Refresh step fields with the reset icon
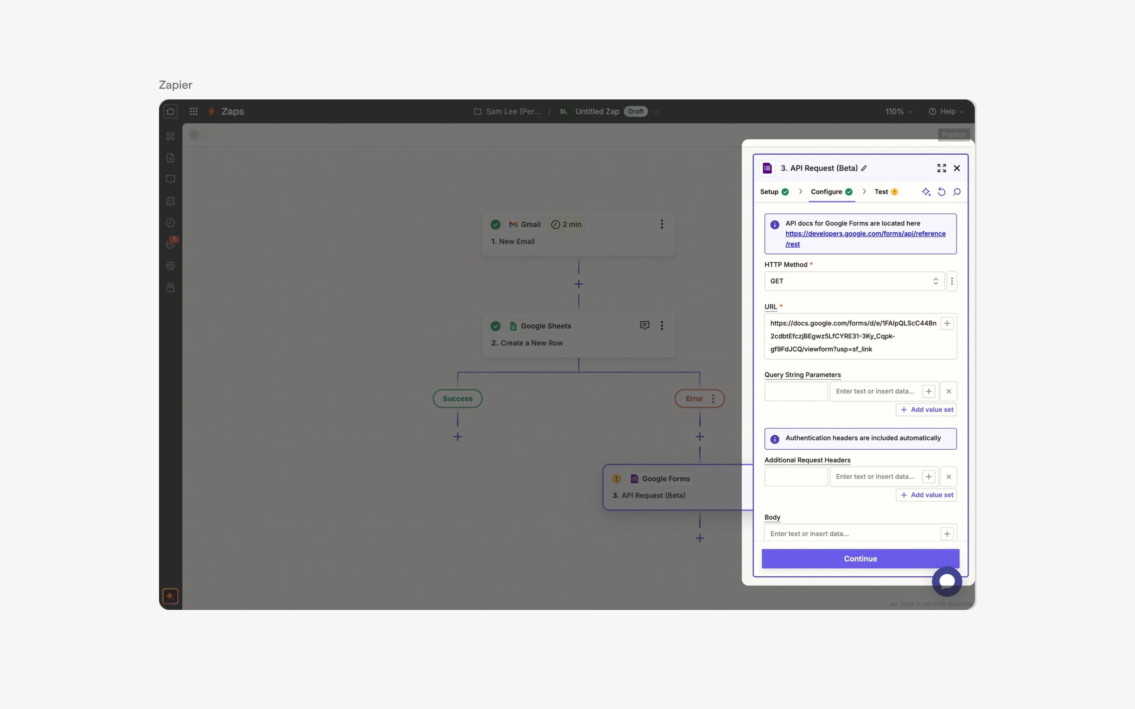Screen dimensions: 1135x709 [942, 192]
